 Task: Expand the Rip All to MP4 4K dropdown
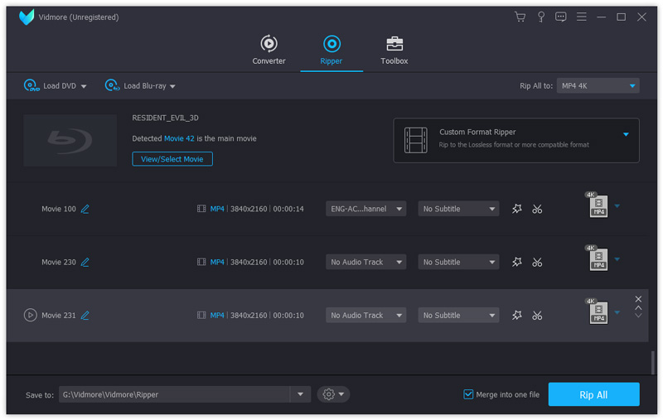pyautogui.click(x=598, y=86)
